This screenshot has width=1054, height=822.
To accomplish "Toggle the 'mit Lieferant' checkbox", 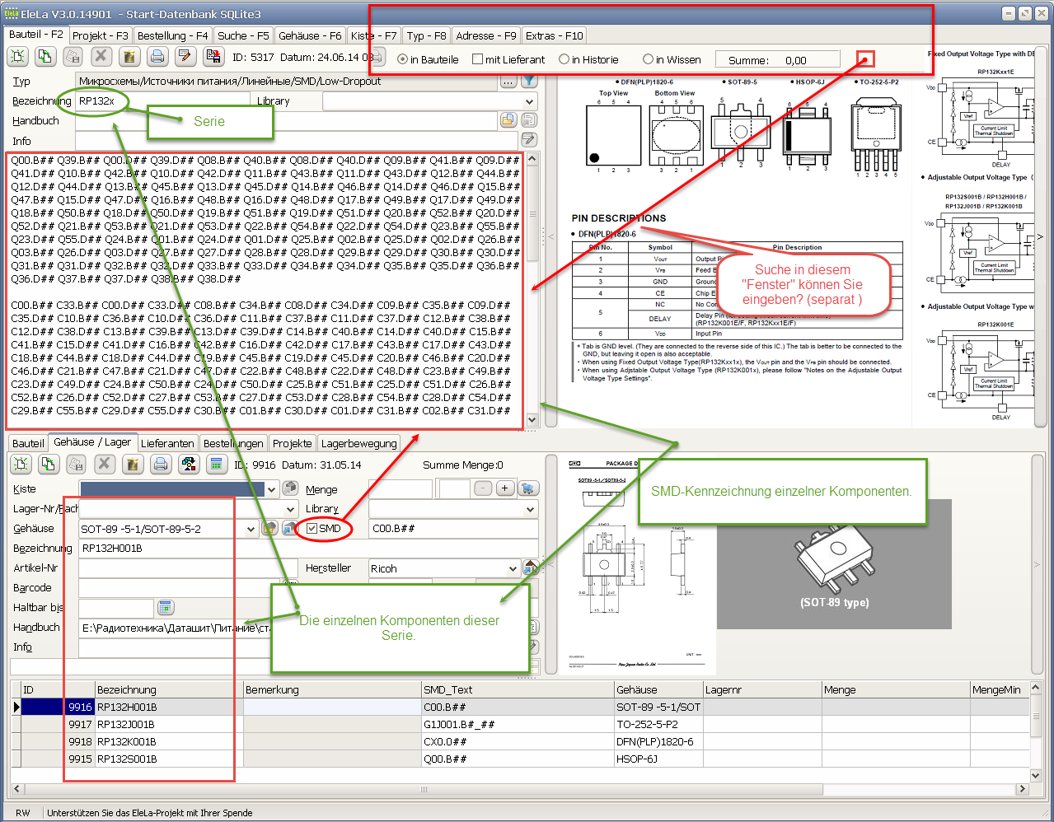I will 477,59.
